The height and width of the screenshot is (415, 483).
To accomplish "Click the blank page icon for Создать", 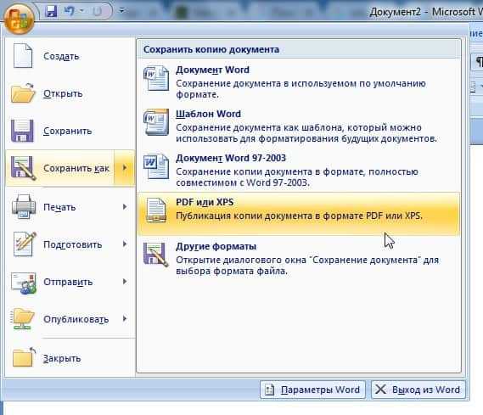I will click(x=22, y=56).
